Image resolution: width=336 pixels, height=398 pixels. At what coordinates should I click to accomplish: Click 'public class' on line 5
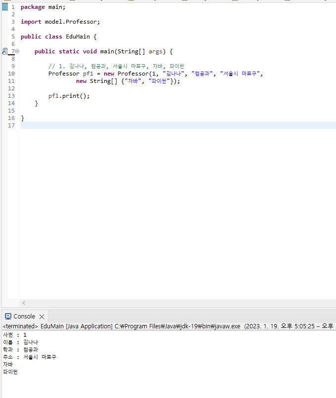tap(42, 37)
